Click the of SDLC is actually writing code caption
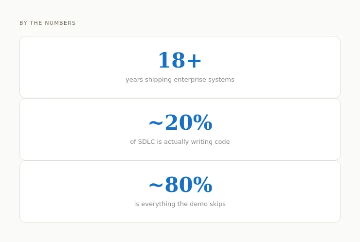 click(180, 142)
